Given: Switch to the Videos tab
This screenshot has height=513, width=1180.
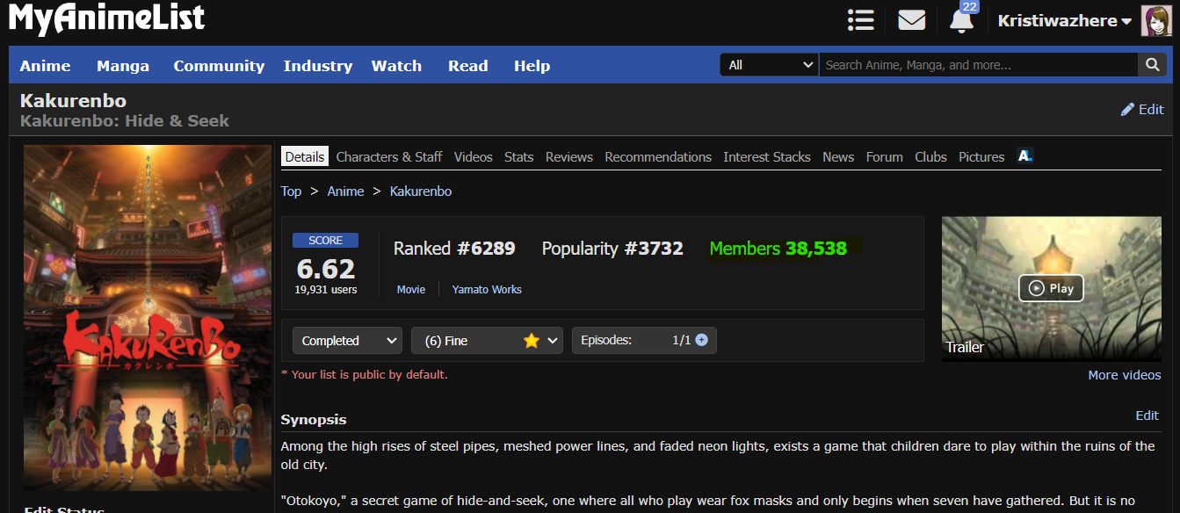Looking at the screenshot, I should (x=474, y=156).
